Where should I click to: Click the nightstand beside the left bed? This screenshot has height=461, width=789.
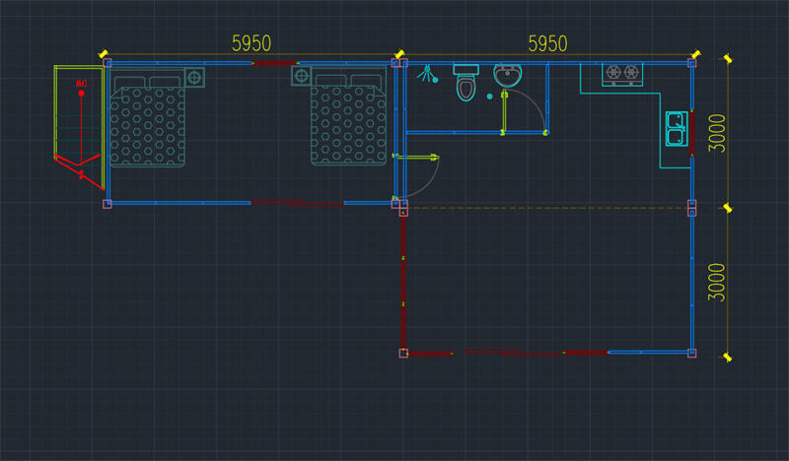[194, 78]
